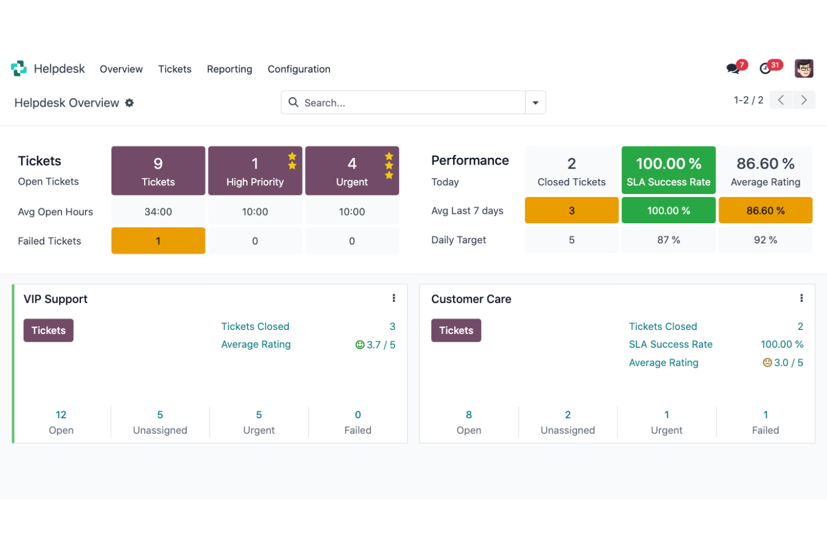Click the previous page arrow
Viewport: 827px width, 551px height.
(x=781, y=100)
